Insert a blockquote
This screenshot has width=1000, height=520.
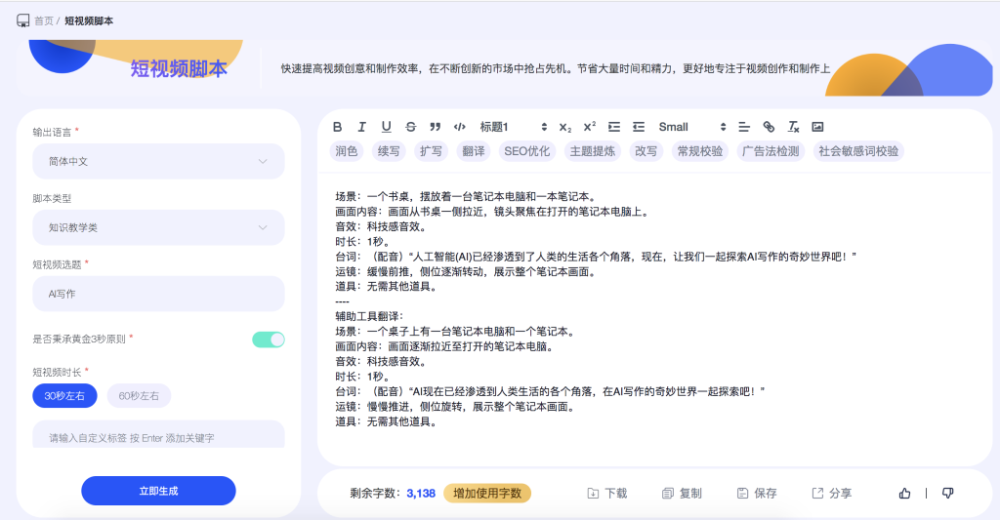[x=435, y=127]
